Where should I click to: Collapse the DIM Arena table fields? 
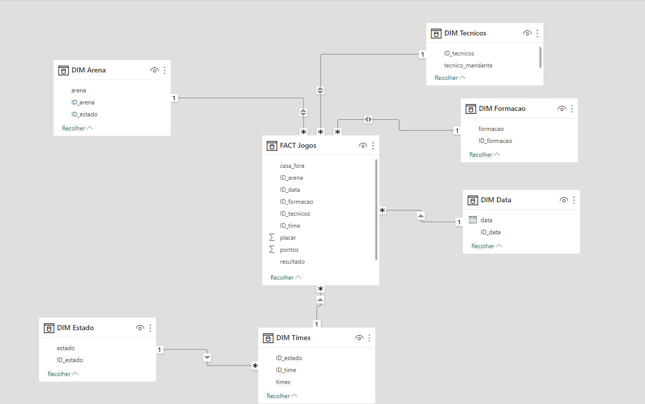pos(77,128)
